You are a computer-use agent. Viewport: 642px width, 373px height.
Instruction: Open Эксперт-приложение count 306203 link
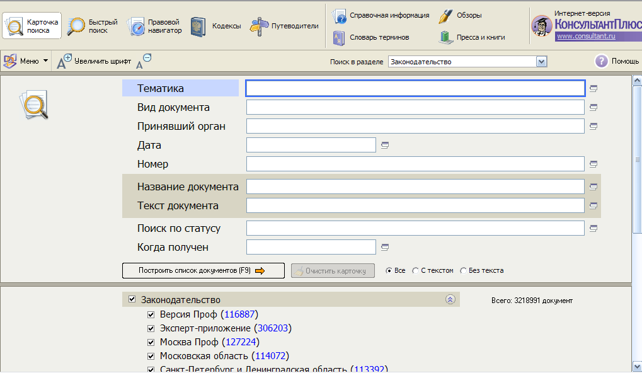pyautogui.click(x=273, y=328)
